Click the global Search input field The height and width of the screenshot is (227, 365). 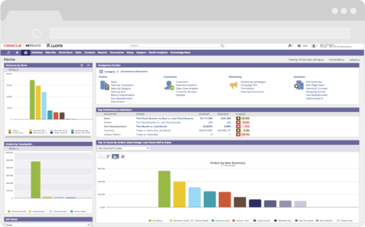[177, 46]
